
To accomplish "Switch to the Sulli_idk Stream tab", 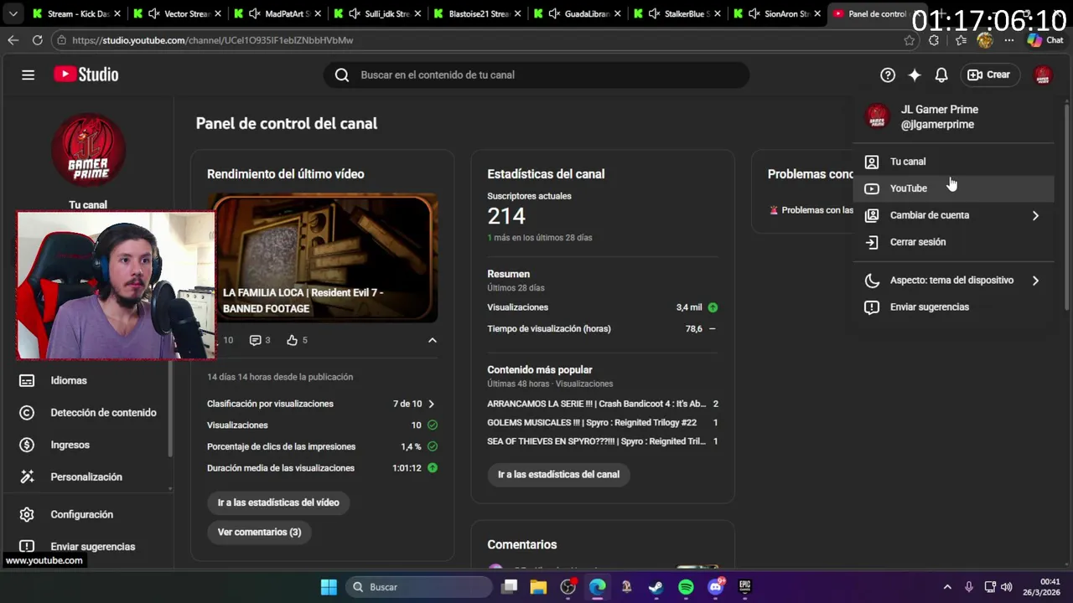I will click(377, 14).
